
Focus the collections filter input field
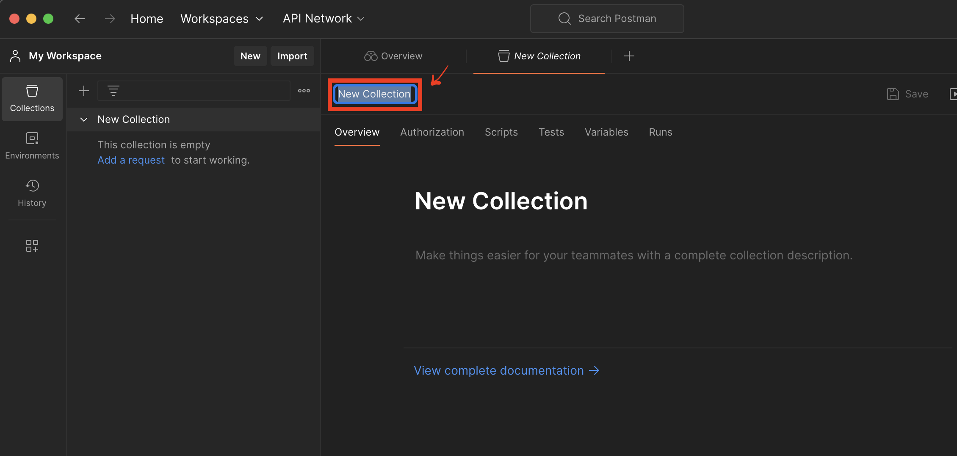click(x=194, y=91)
